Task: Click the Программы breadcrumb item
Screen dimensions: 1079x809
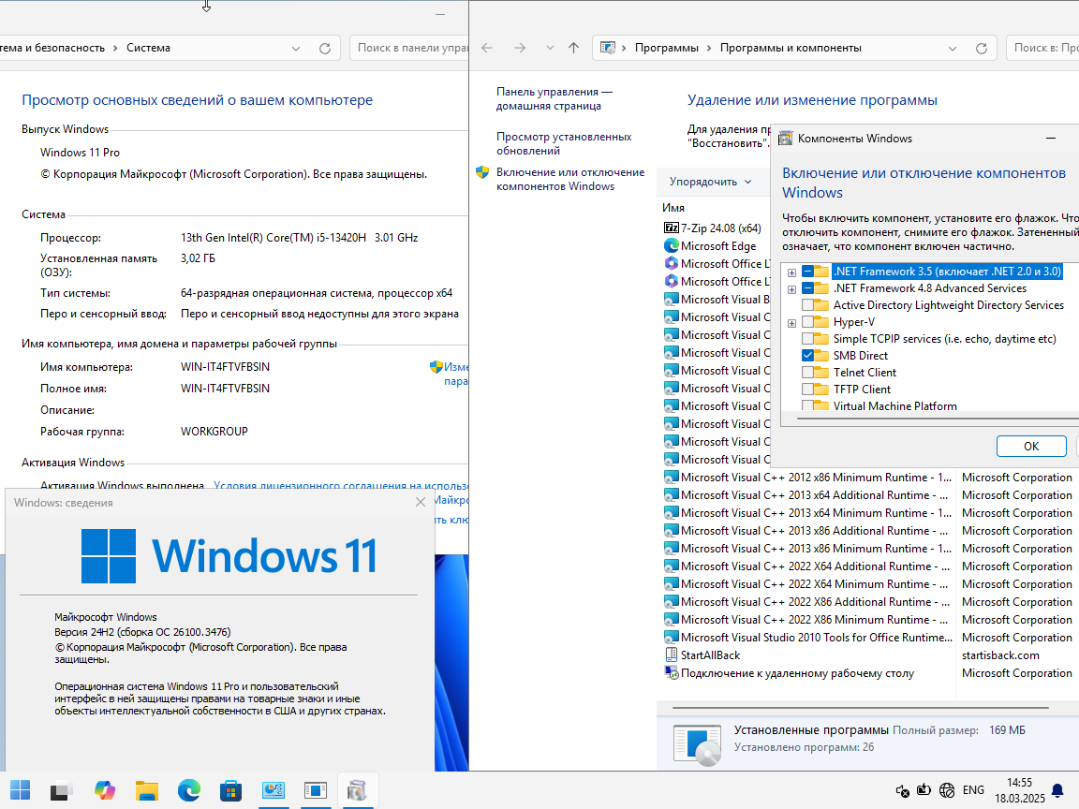Action: tap(666, 48)
